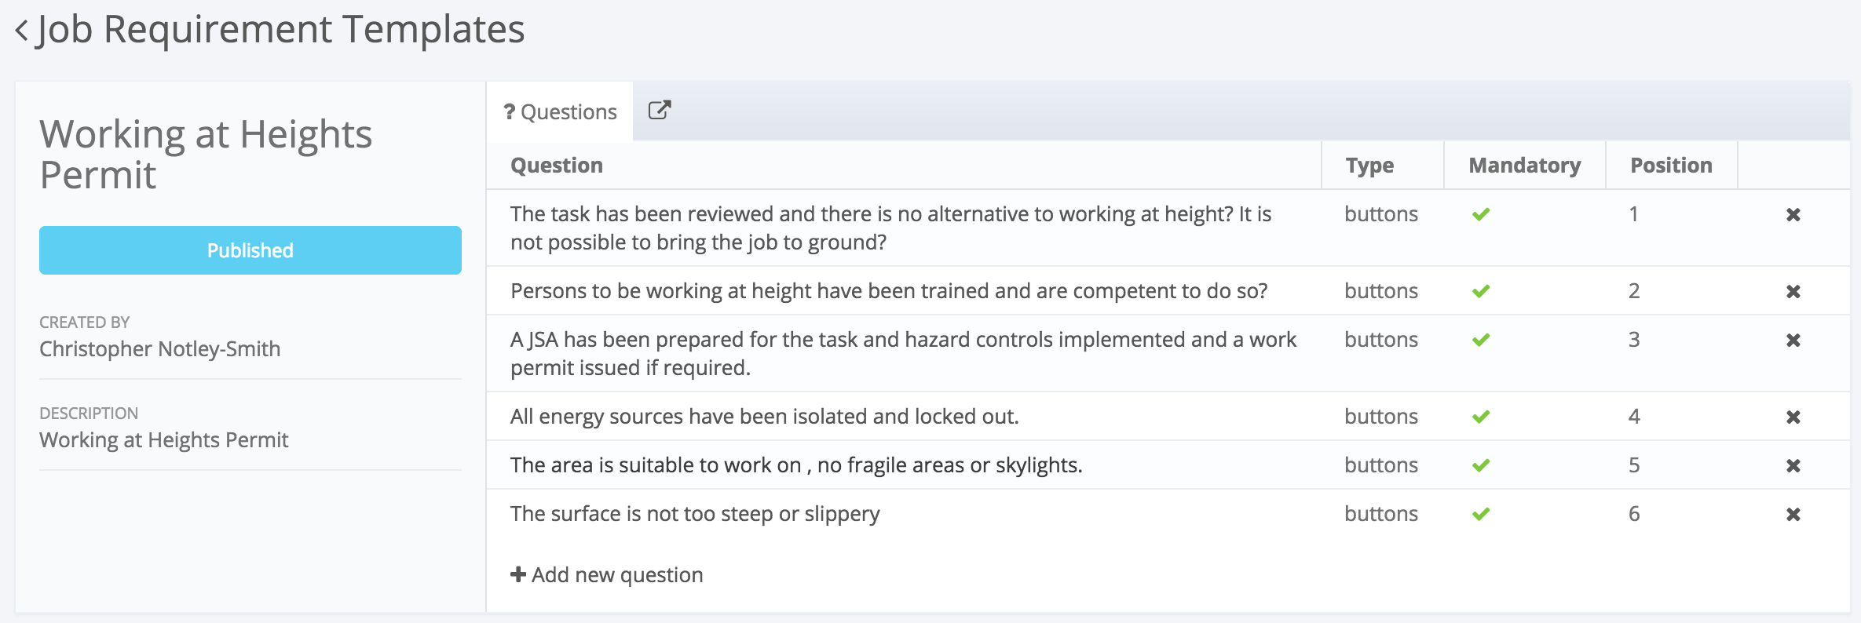Toggle mandatory checkmark for slippery surface question

(x=1481, y=515)
